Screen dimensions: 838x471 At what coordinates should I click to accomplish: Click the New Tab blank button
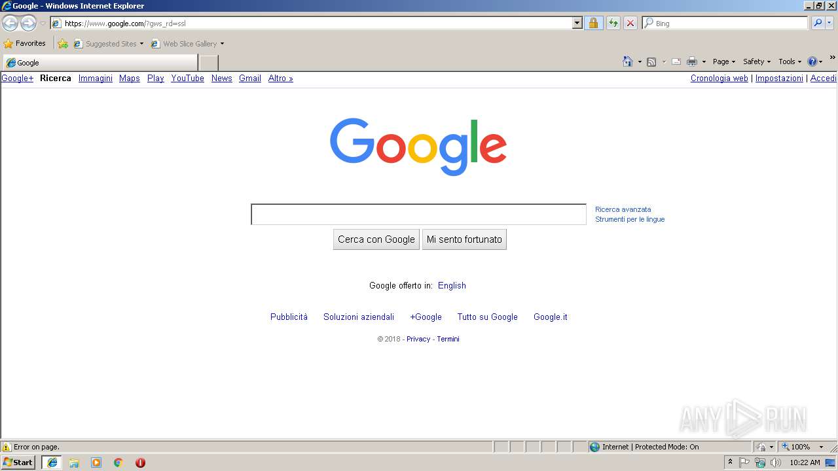pyautogui.click(x=208, y=63)
